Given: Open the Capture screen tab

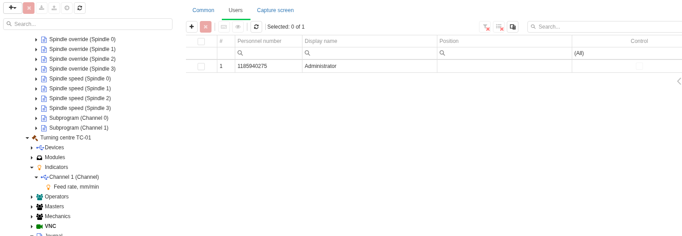Looking at the screenshot, I should pyautogui.click(x=275, y=10).
